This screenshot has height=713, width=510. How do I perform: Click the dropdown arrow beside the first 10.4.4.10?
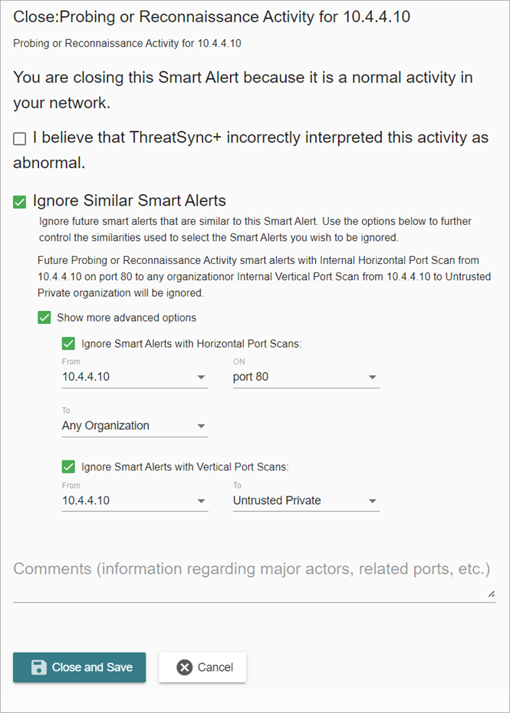(202, 378)
